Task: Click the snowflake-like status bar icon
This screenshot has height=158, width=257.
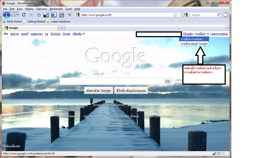Action: [x=219, y=154]
